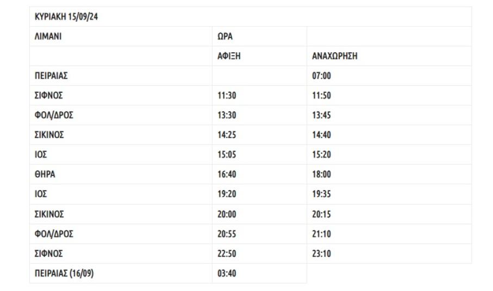Select the 14:40 departure time cell

321,135
